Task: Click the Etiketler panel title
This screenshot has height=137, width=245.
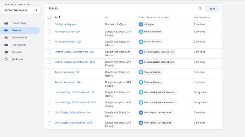Action: pyautogui.click(x=54, y=9)
